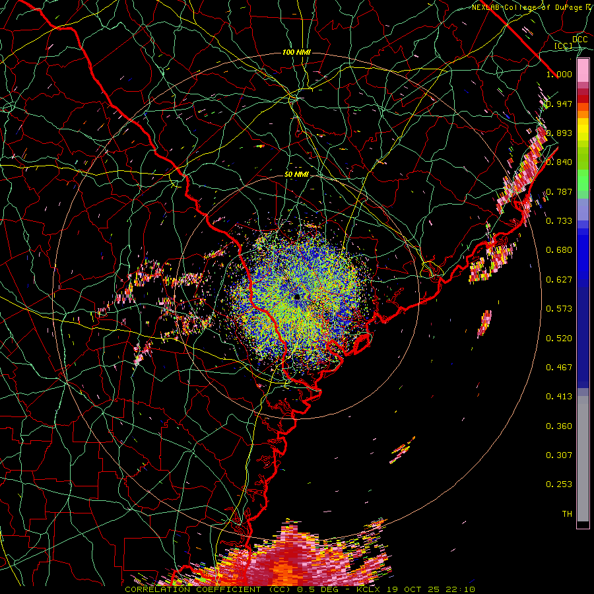This screenshot has height=594, width=594.
Task: Pick the light periwinkle color bar segment
Action: (x=583, y=210)
